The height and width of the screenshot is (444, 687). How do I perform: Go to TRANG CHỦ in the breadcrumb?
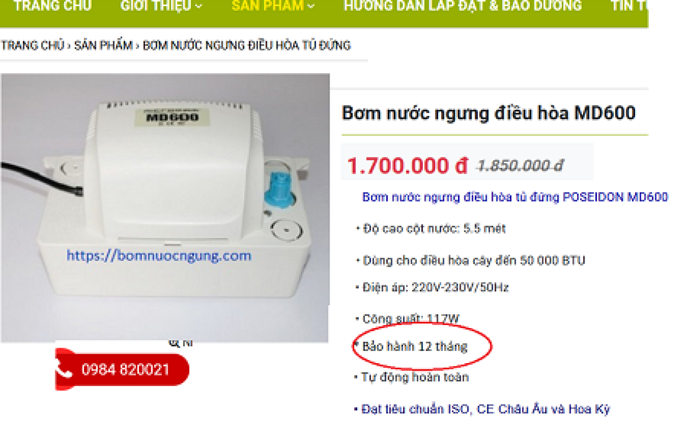tap(33, 45)
